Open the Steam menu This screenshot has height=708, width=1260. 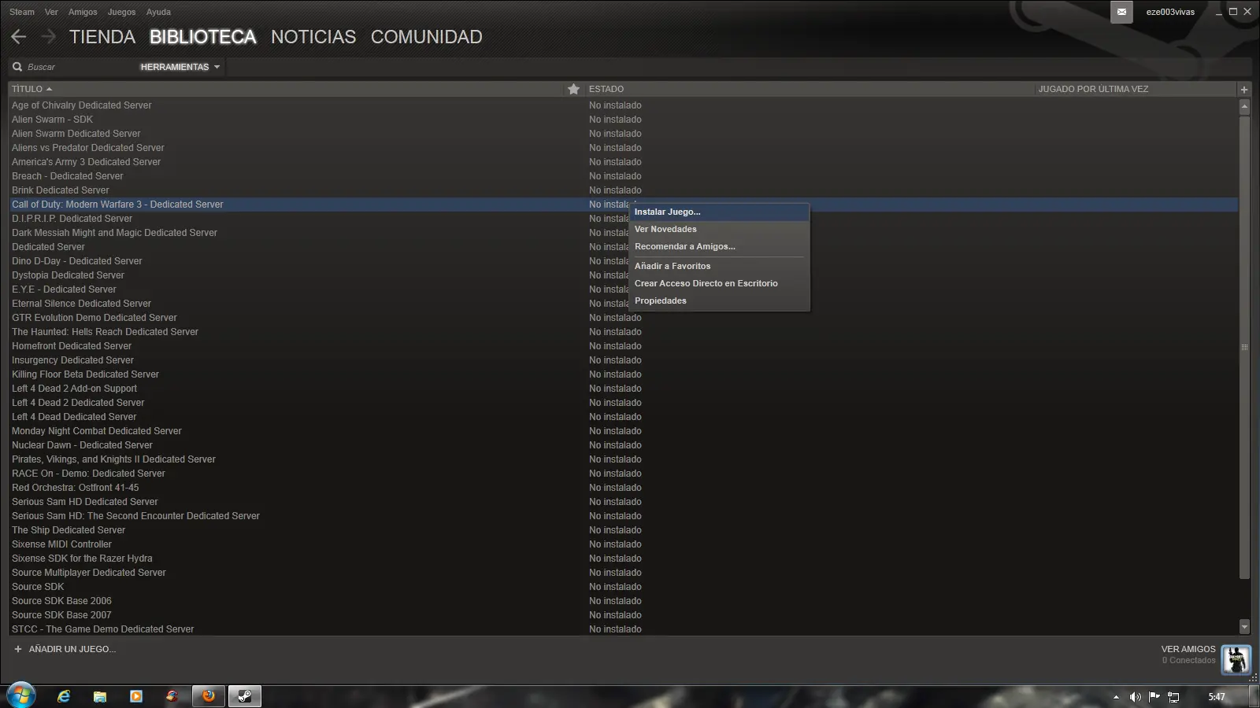22,12
